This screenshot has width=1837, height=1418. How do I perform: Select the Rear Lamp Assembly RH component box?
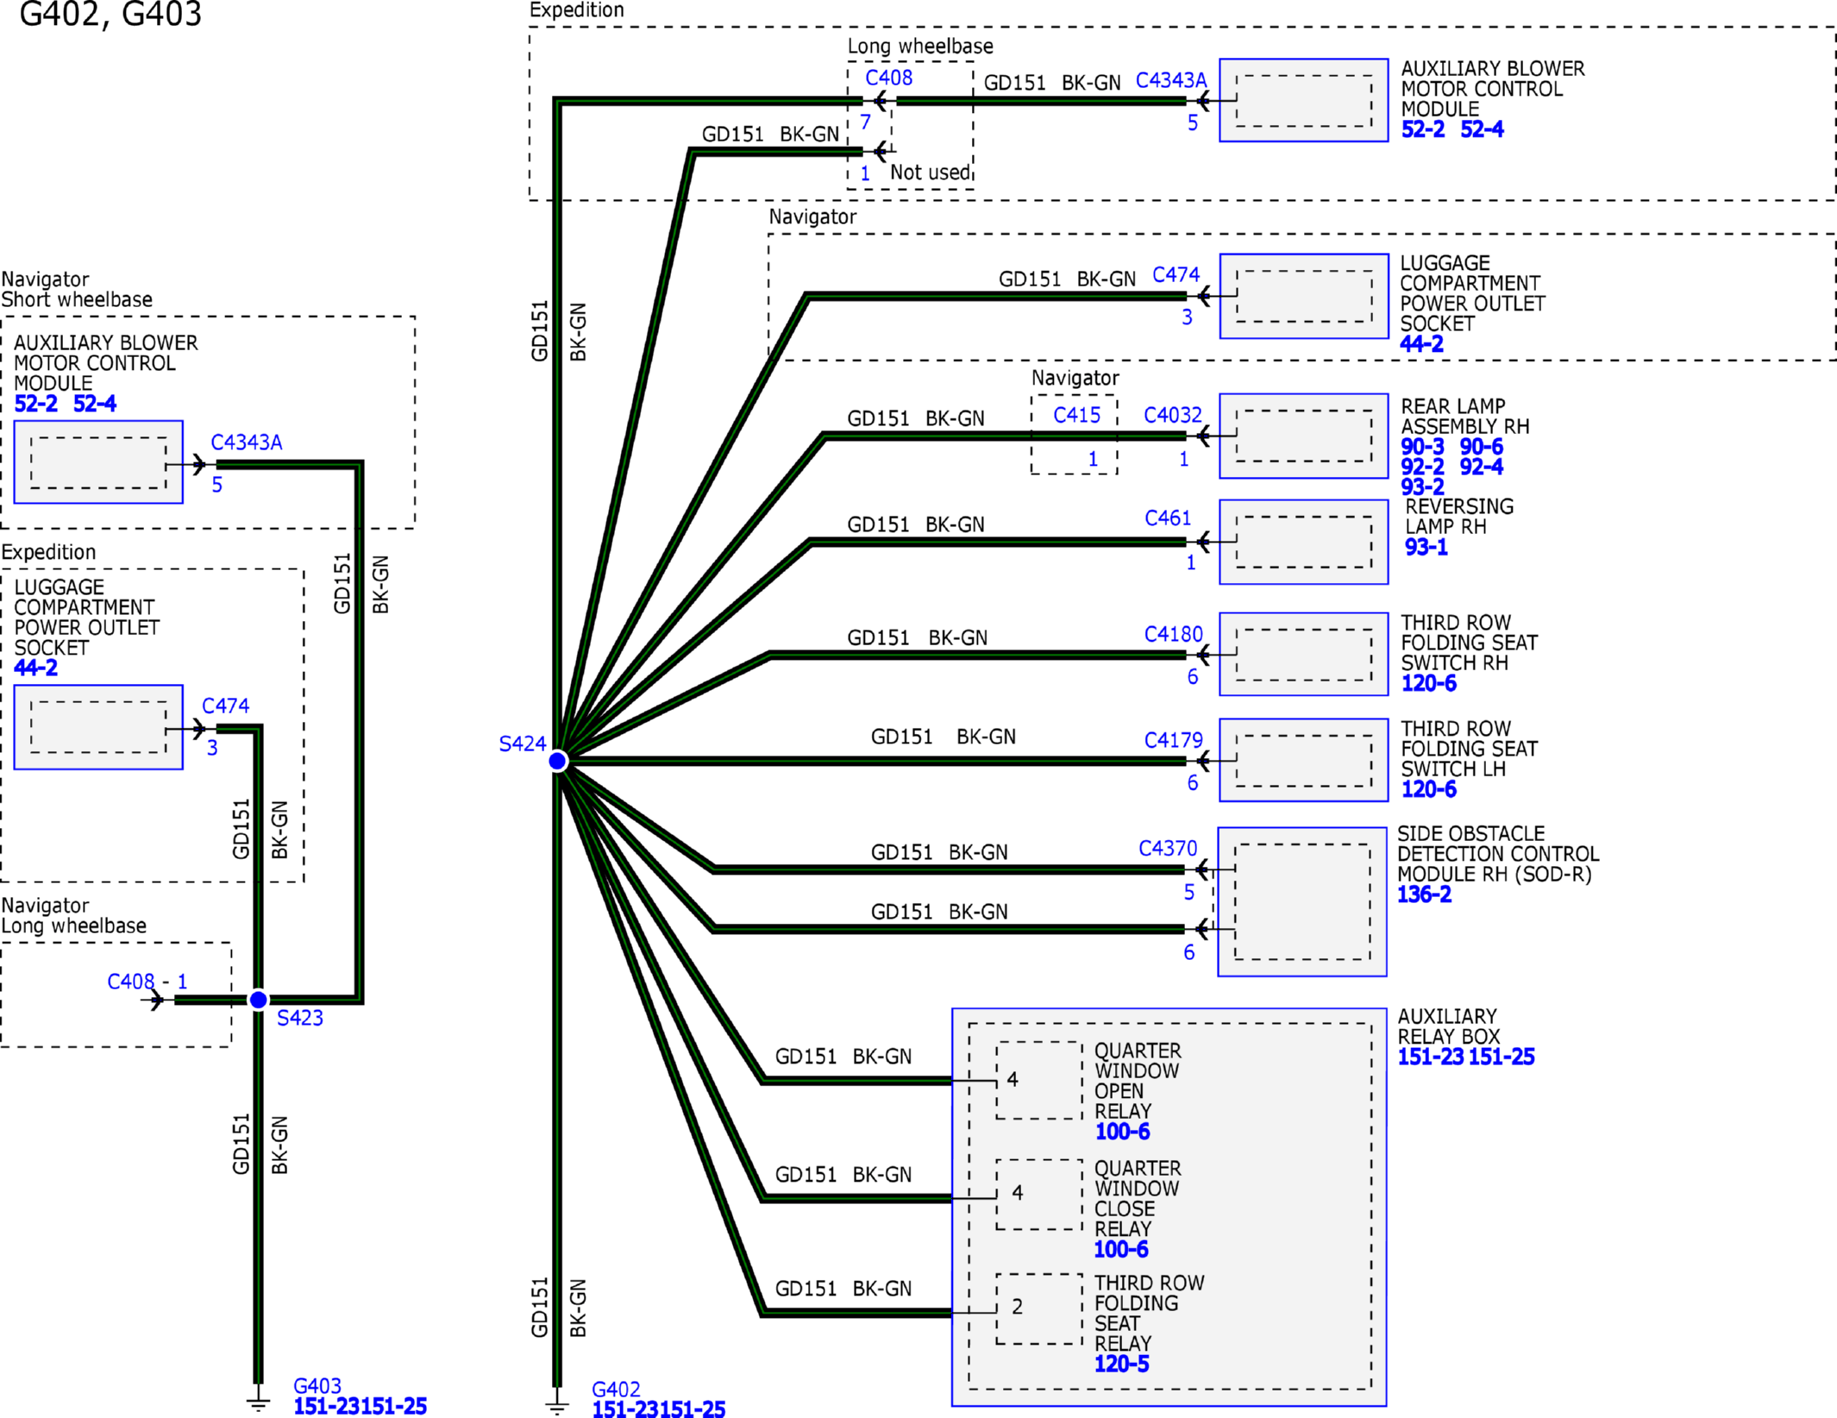pos(1304,436)
